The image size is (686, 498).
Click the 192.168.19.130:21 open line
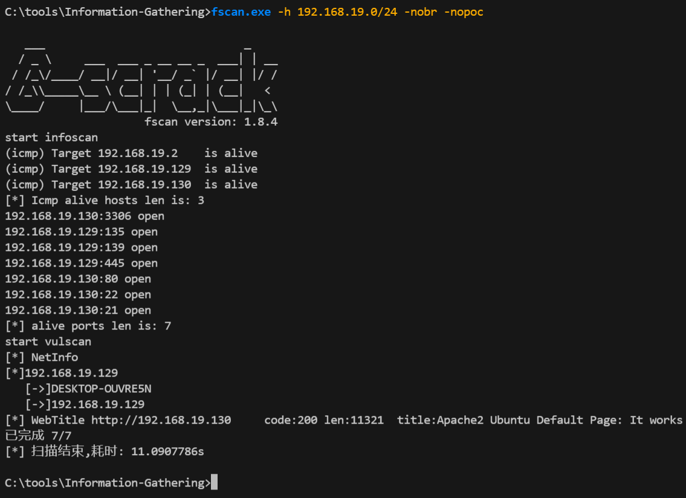pos(78,310)
